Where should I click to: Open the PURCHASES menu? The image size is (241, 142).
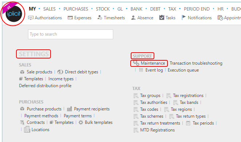76,9
